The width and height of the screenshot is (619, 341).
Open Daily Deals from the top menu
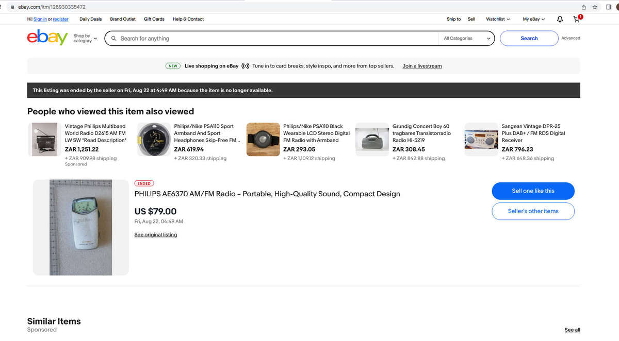tap(91, 19)
